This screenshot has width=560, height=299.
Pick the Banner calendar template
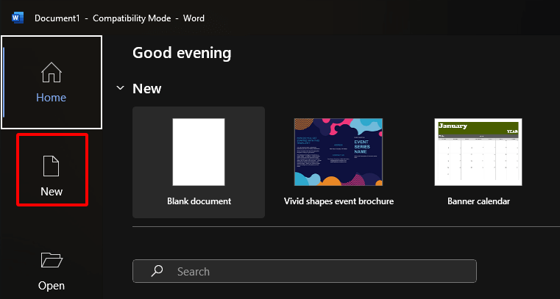click(x=478, y=162)
